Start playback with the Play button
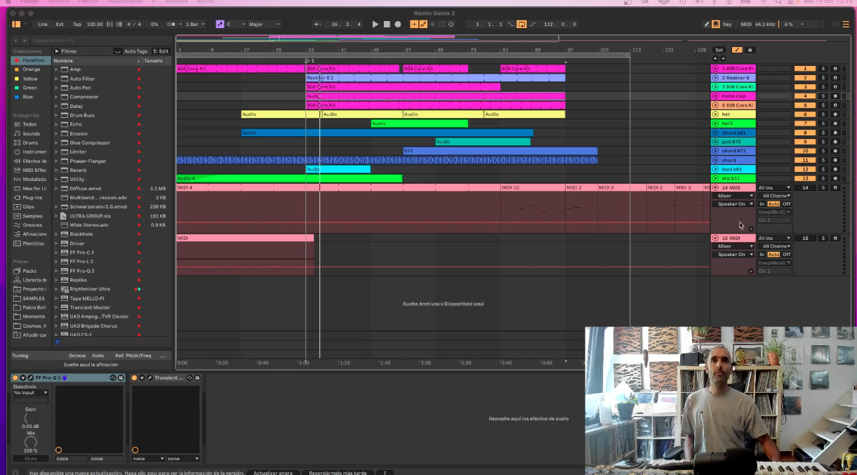The width and height of the screenshot is (857, 475). 376,25
